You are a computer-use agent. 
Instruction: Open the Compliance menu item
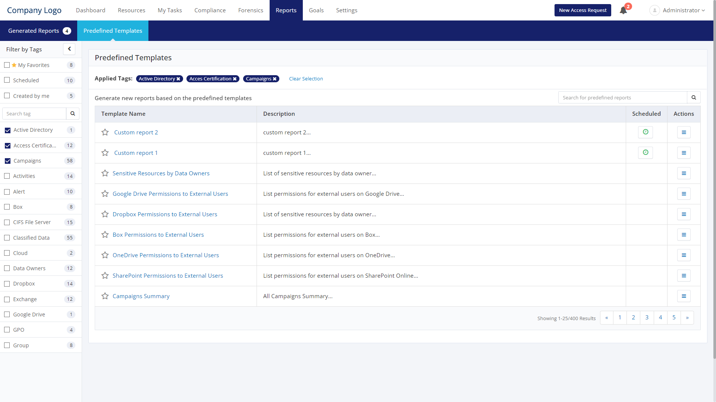(210, 10)
